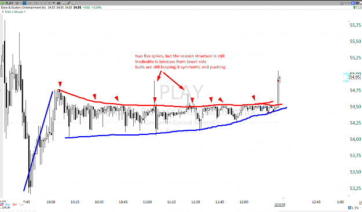Click the bird icon next to PLAY
This screenshot has width=362, height=212.
[x=17, y=3]
